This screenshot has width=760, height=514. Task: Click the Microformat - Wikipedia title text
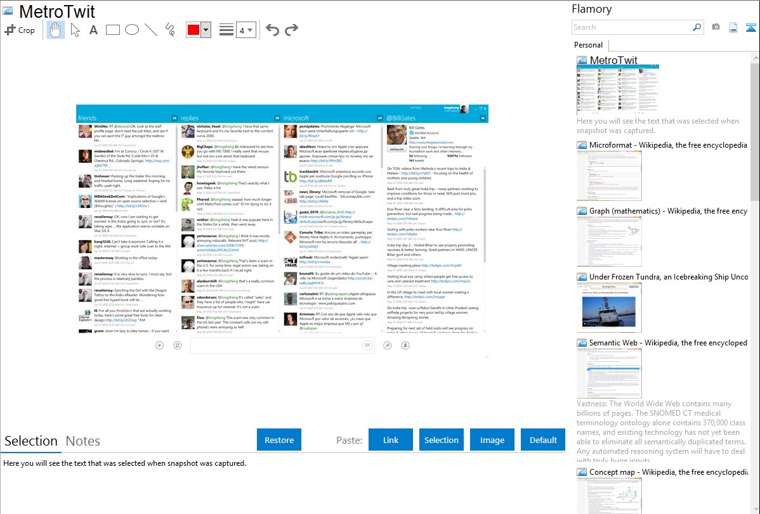point(668,145)
